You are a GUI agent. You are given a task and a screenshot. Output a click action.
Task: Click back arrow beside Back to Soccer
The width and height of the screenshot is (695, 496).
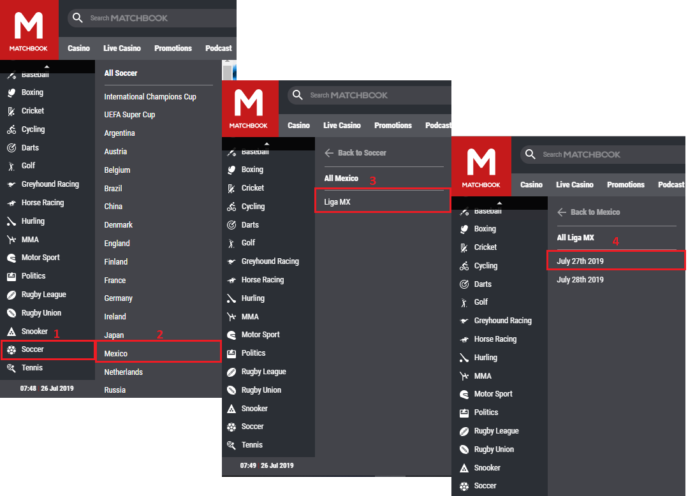tap(329, 153)
